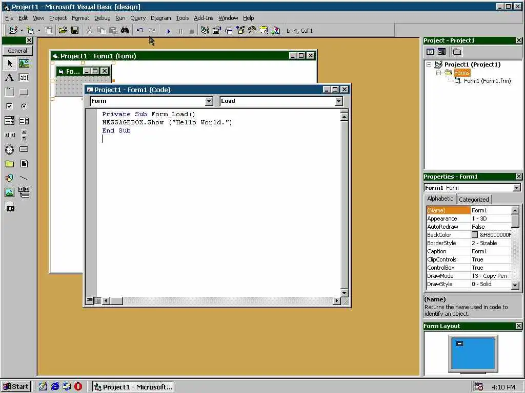Select the CommandButton control tool
The image size is (525, 393).
(24, 92)
